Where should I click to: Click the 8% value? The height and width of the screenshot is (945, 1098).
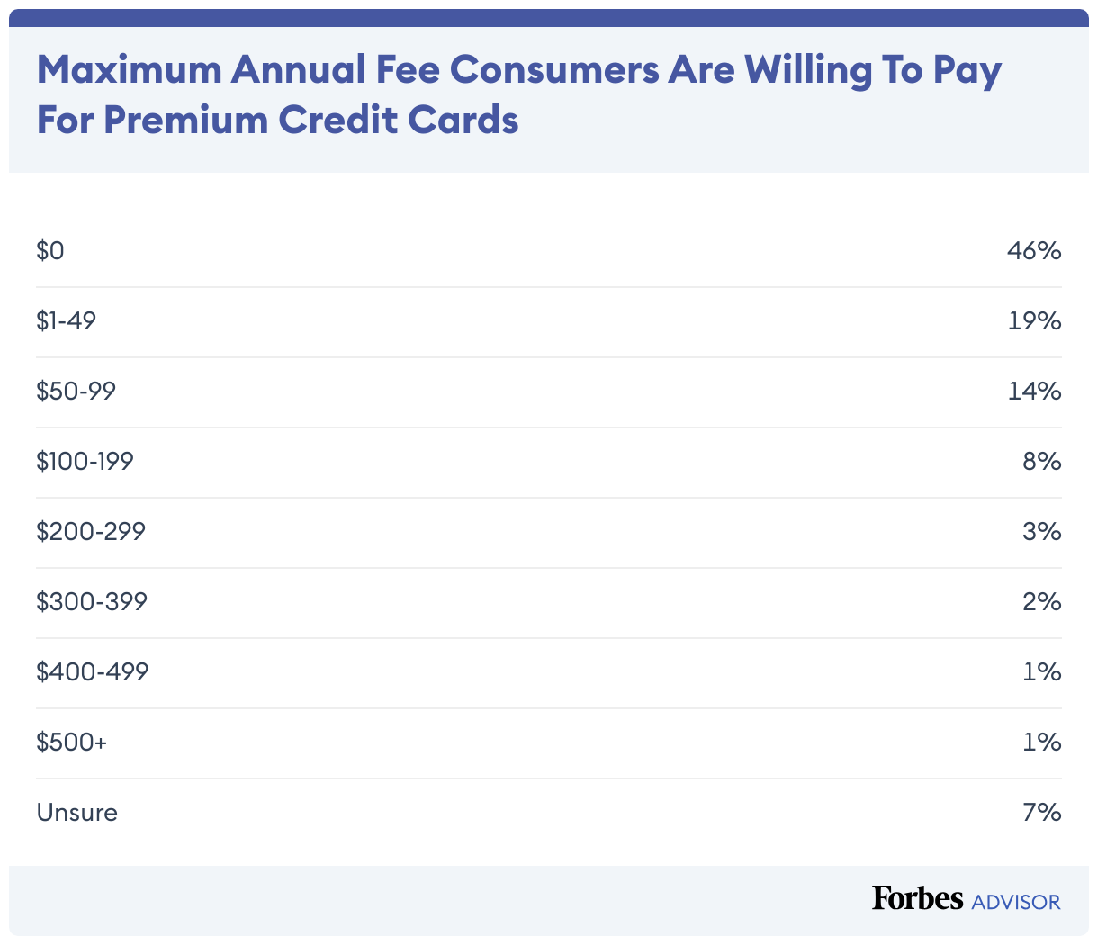[1042, 462]
